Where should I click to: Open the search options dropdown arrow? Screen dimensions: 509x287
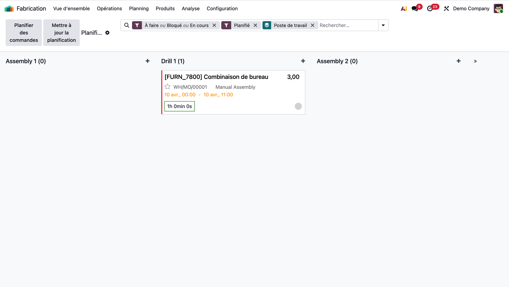383,25
